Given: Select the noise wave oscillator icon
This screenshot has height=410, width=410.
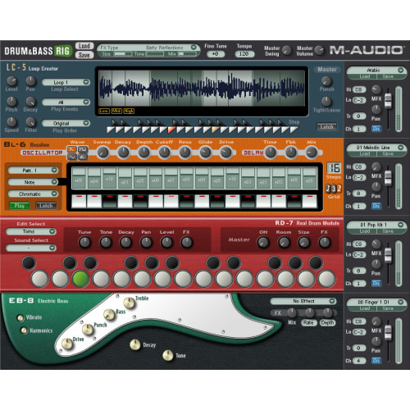Looking at the screenshot, I should click(x=83, y=157).
